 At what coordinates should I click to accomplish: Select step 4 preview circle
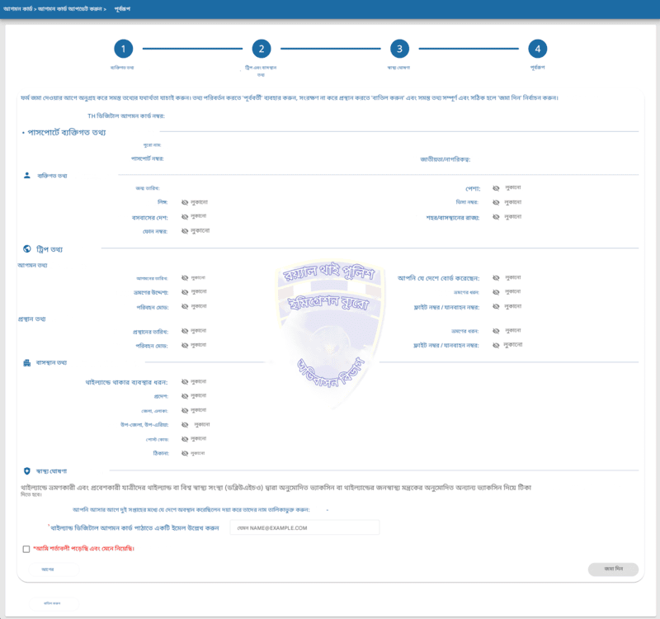(x=538, y=49)
